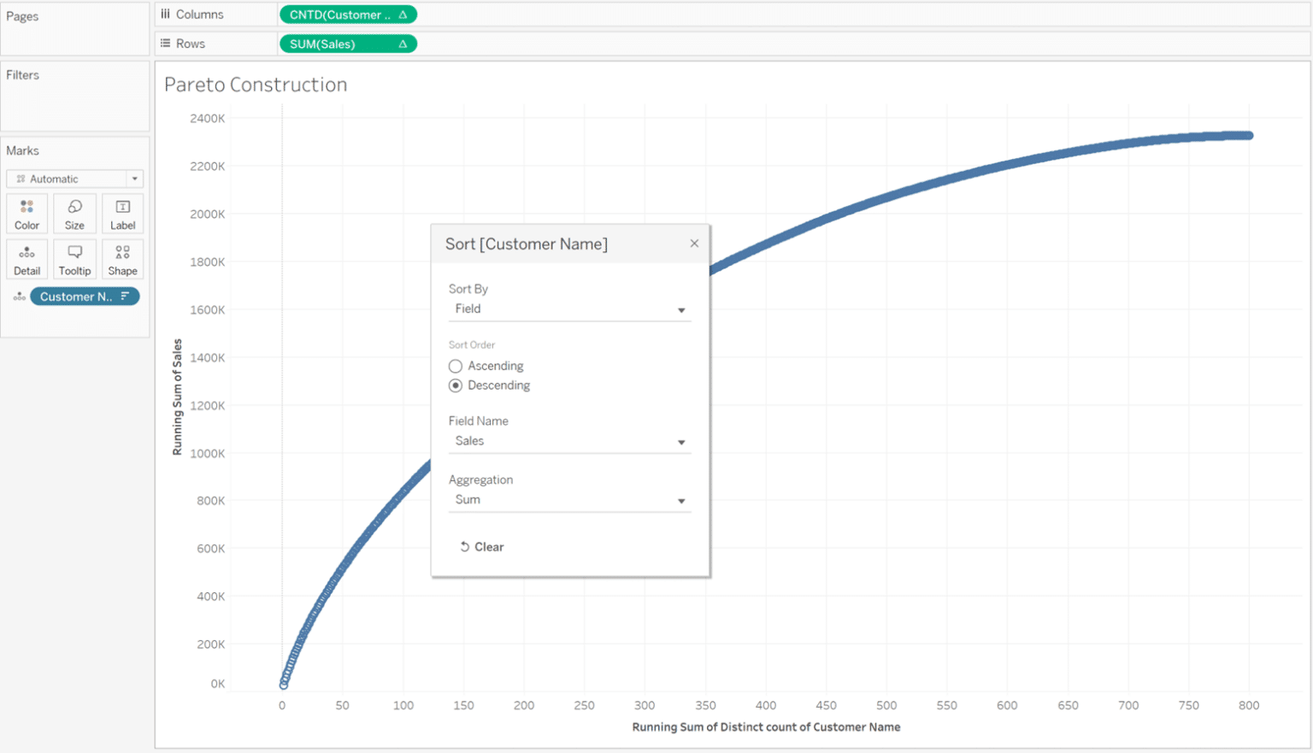Close the Sort Customer Name dialog
This screenshot has height=753, width=1313.
coord(694,244)
